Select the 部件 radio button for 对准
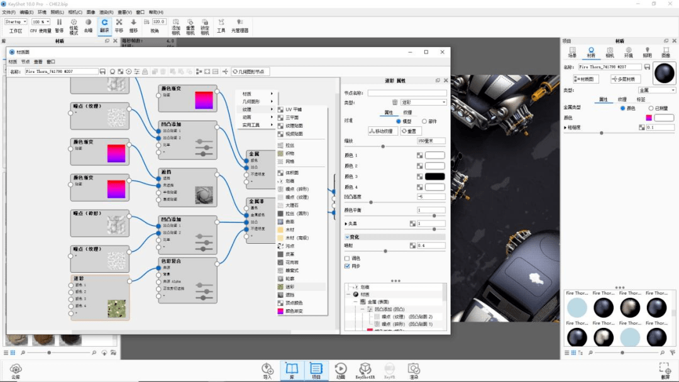Screen dimensions: 679x382 (423, 121)
